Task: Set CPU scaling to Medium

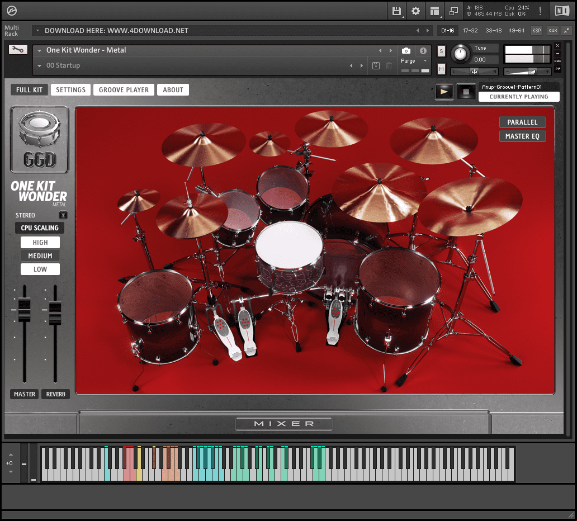Action: click(x=40, y=255)
